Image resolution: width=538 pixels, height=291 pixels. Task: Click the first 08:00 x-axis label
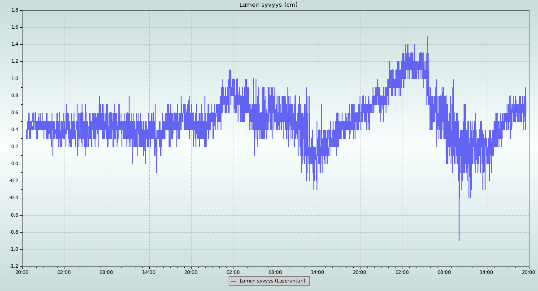[x=107, y=272]
